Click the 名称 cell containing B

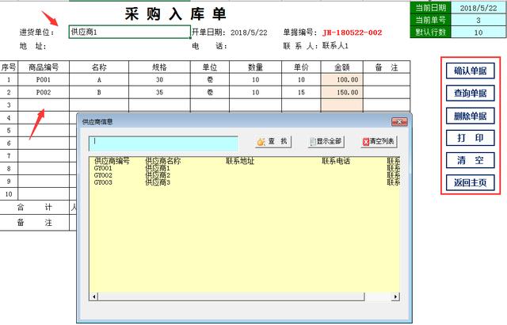click(x=99, y=92)
